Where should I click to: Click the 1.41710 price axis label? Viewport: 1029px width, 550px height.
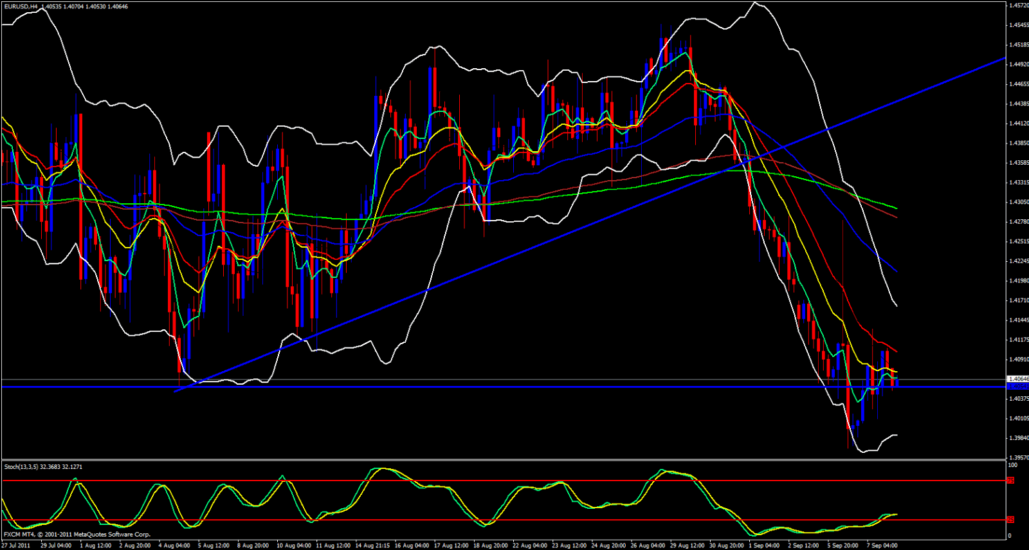(x=1019, y=300)
